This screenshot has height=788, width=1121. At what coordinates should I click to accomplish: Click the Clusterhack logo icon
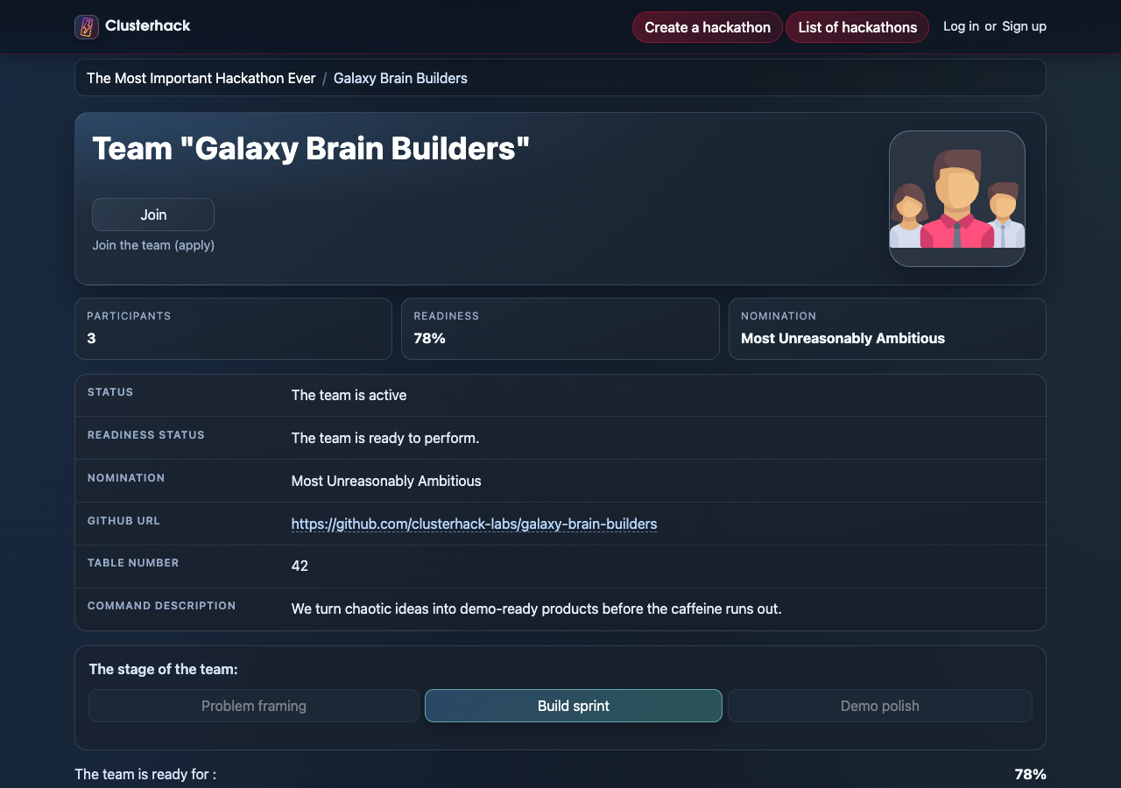[87, 27]
